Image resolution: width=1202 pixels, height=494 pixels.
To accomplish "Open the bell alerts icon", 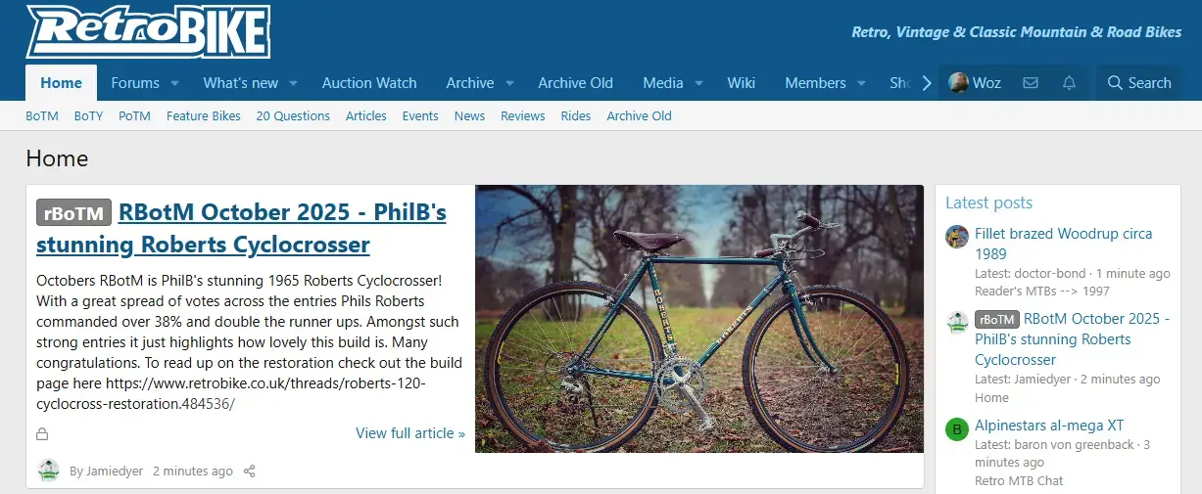I will coord(1069,83).
